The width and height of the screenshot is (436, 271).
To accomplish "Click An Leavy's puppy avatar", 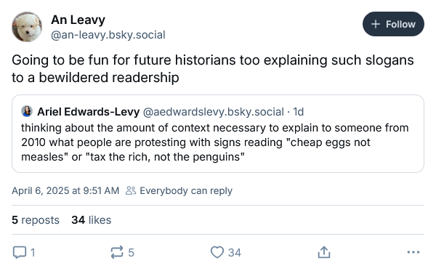I will coord(27,27).
